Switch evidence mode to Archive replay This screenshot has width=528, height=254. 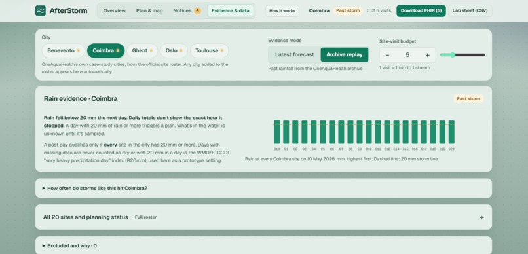pyautogui.click(x=344, y=54)
